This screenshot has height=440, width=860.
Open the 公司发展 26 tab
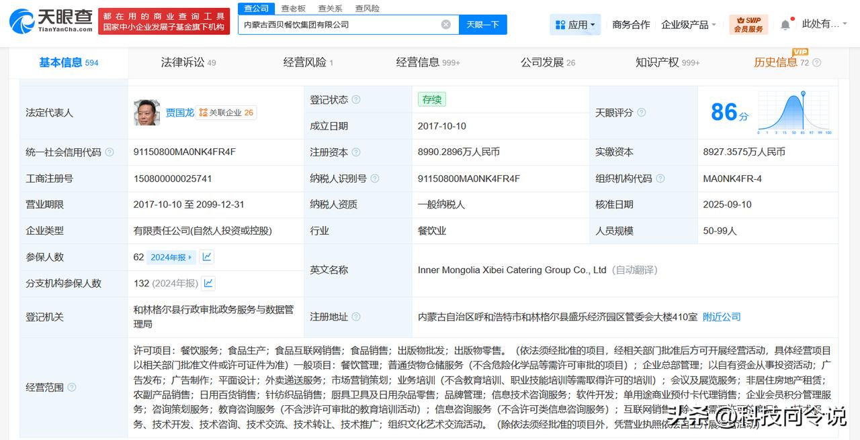coord(548,62)
